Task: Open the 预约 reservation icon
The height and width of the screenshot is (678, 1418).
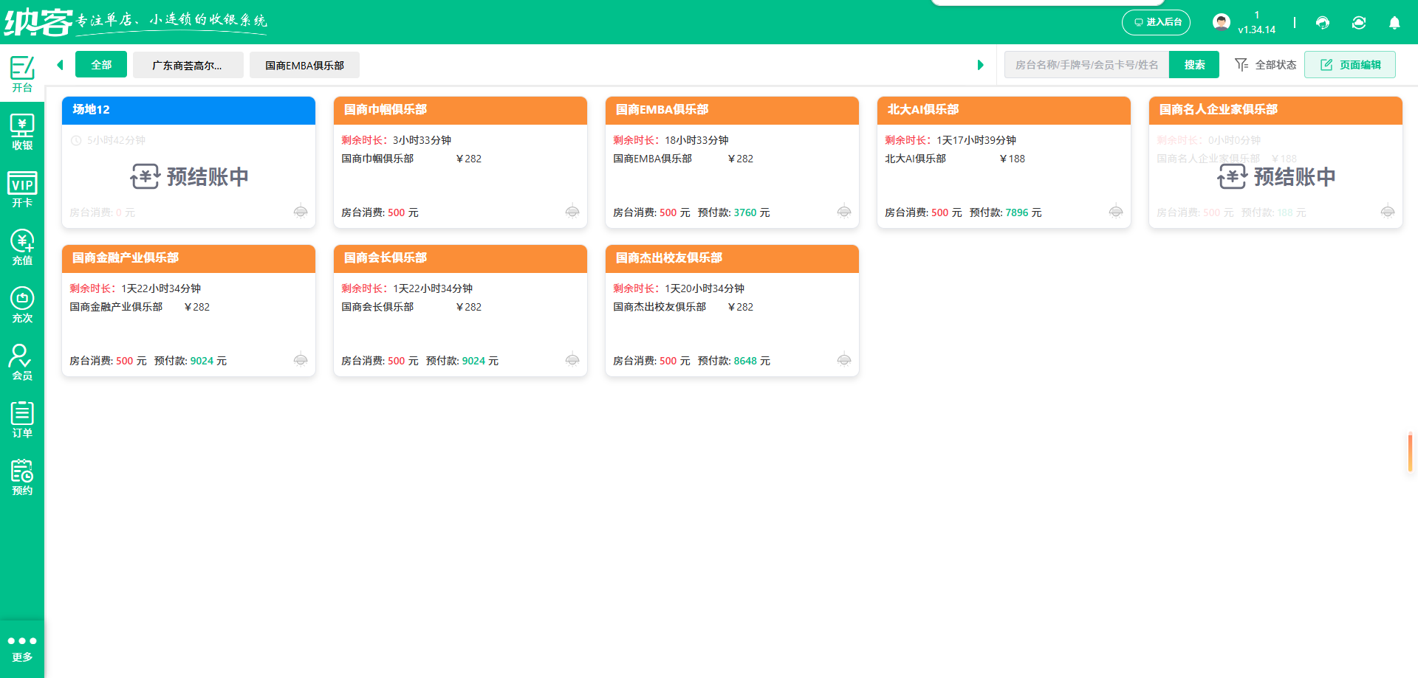Action: tap(22, 476)
